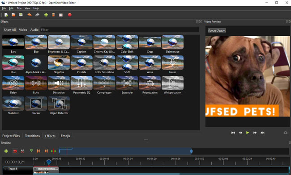Click the orange Undo arrow
291x175 pixels.
point(29,15)
